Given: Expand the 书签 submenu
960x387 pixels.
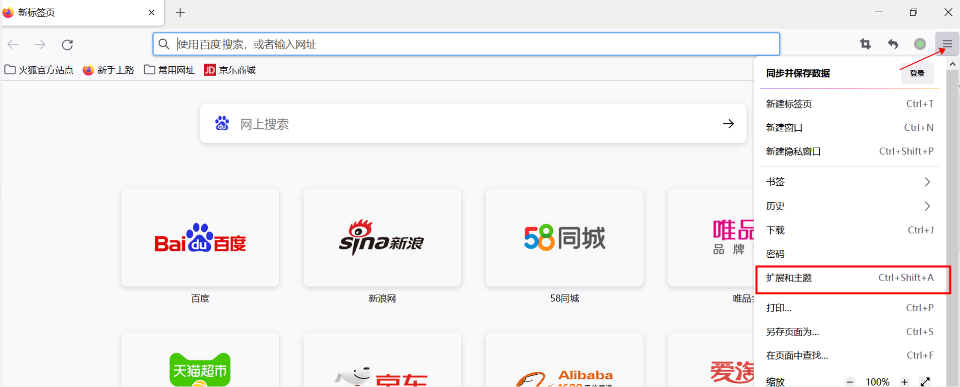Looking at the screenshot, I should click(849, 182).
